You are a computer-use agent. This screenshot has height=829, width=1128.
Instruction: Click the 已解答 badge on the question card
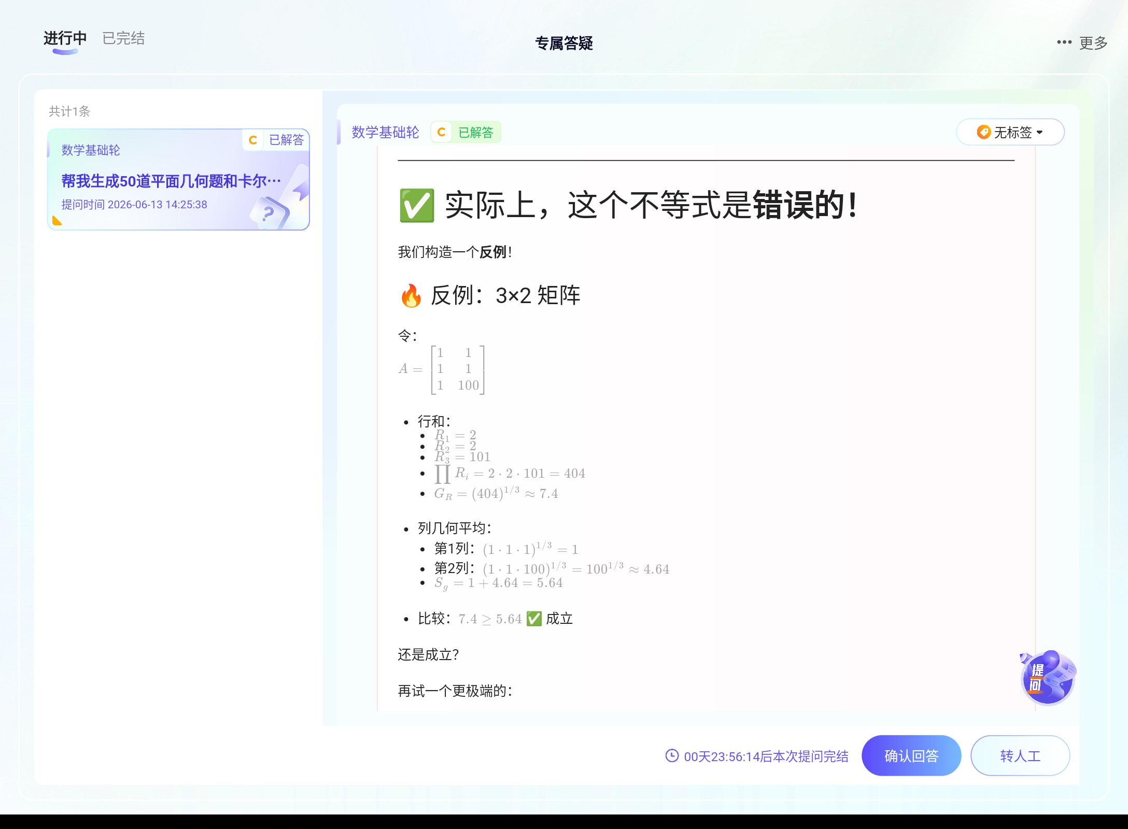click(276, 140)
